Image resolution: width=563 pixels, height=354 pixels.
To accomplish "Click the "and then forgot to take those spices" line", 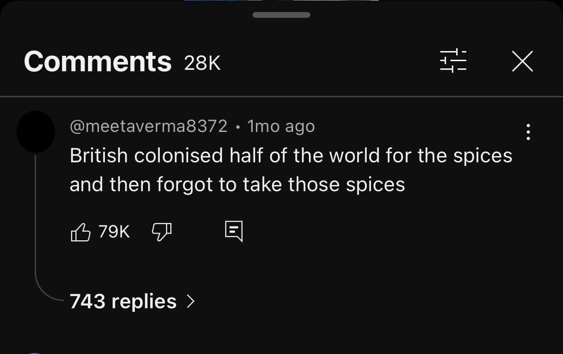I will [x=237, y=184].
